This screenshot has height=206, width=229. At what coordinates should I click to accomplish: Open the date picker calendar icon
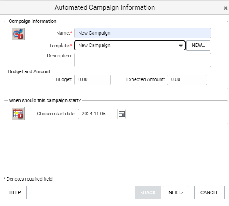(x=122, y=114)
